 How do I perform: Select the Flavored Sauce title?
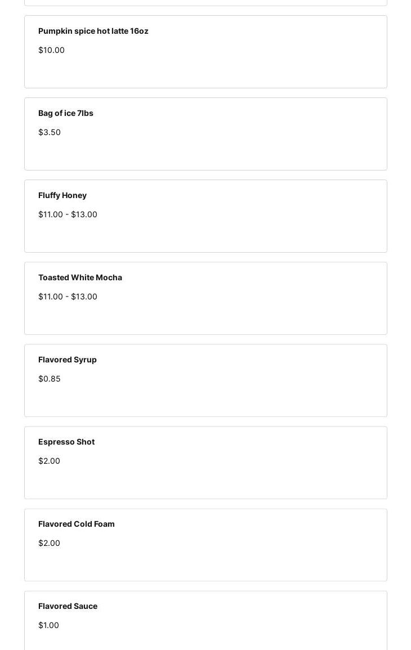[68, 606]
